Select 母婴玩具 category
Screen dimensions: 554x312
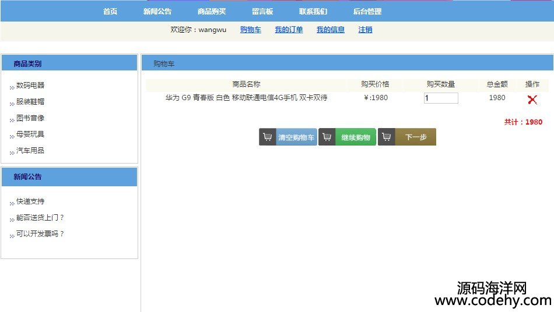[30, 134]
